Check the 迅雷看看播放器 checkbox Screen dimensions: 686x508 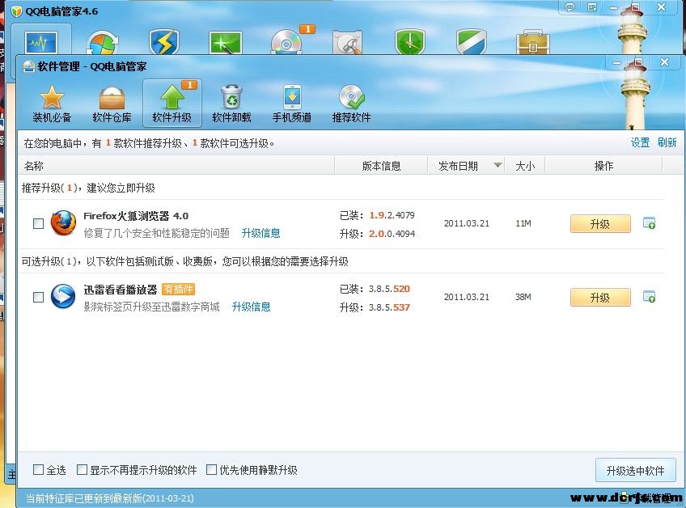point(38,298)
